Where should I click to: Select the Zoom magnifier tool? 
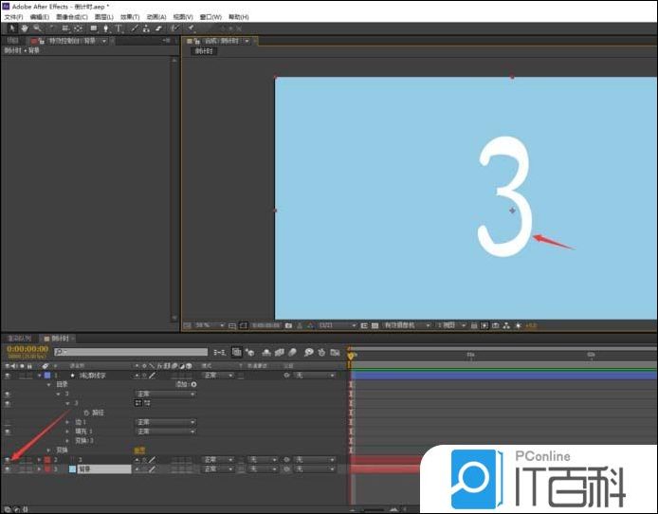pos(36,28)
